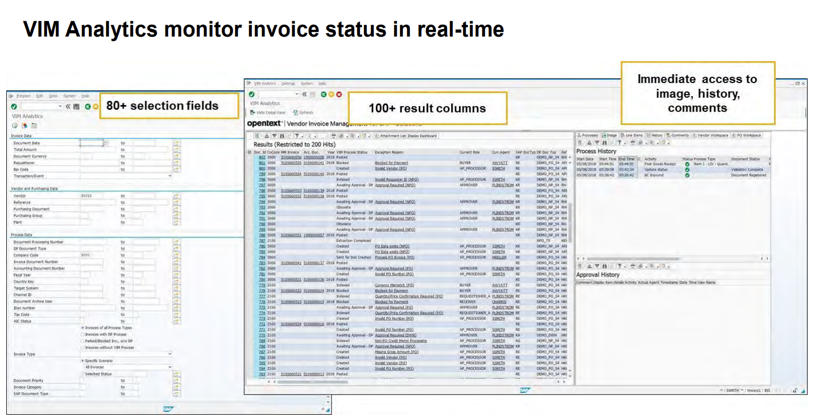Click the Process History horizontal scrollbar
This screenshot has height=420, width=817.
[634, 259]
